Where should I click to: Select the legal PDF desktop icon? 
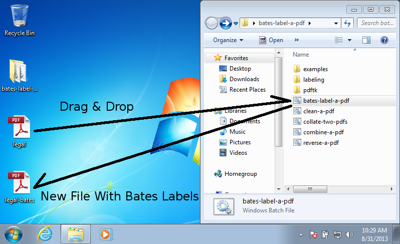tap(20, 131)
